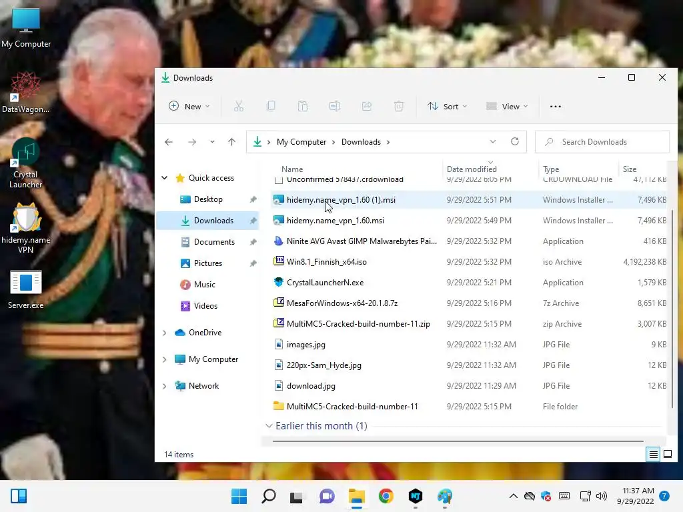Switch to large thumbnails view icon

click(x=668, y=455)
